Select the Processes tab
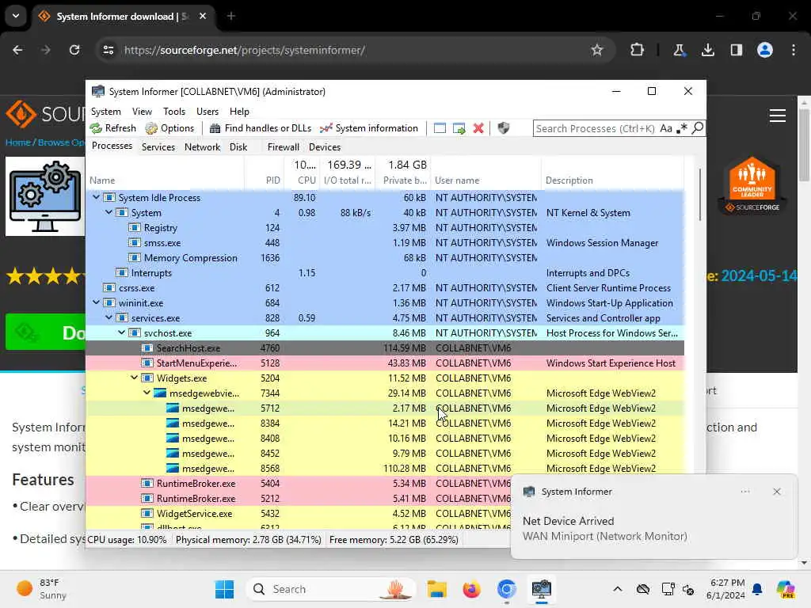 tap(112, 146)
